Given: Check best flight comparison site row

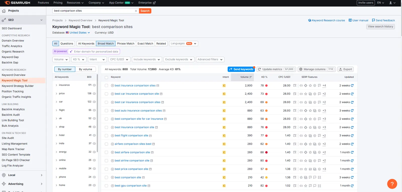Looking at the screenshot, I should (106, 136).
